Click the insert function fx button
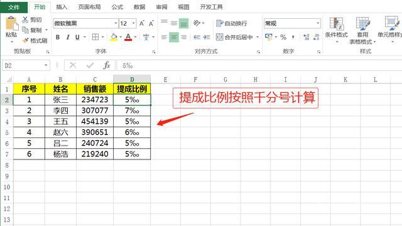 pos(107,65)
